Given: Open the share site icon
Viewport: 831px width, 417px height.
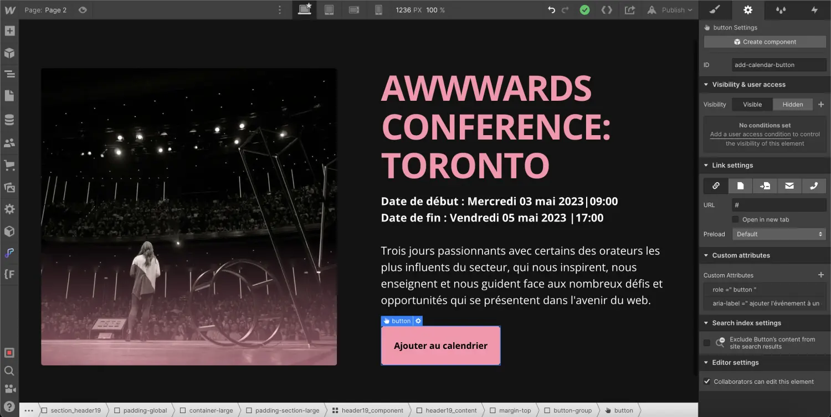Looking at the screenshot, I should tap(630, 10).
